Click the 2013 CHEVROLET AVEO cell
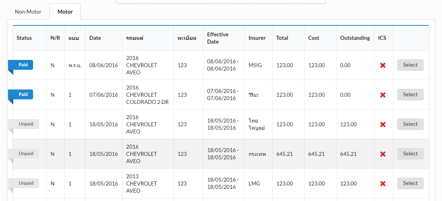 tap(141, 184)
